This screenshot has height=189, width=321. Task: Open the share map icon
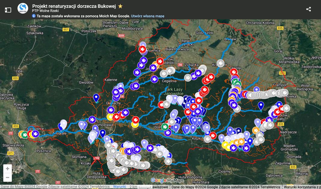point(308,9)
